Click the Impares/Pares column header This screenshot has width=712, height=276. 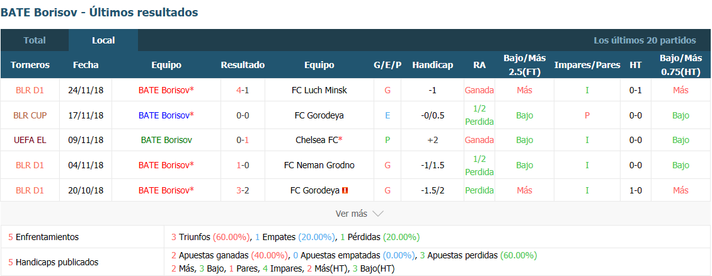pos(587,65)
